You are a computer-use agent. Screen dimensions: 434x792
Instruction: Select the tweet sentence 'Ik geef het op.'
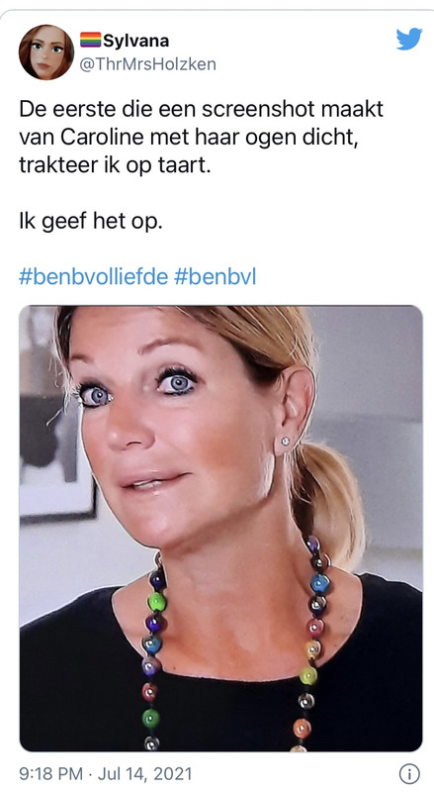tap(91, 222)
